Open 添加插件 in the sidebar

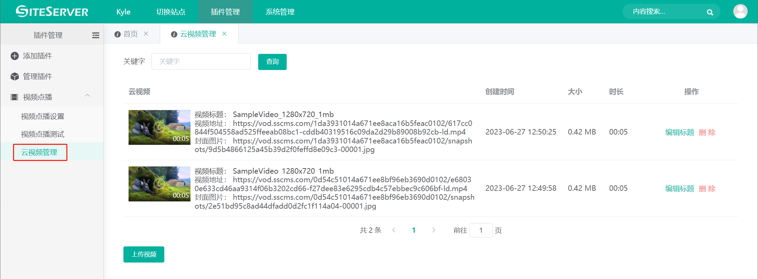tap(37, 56)
